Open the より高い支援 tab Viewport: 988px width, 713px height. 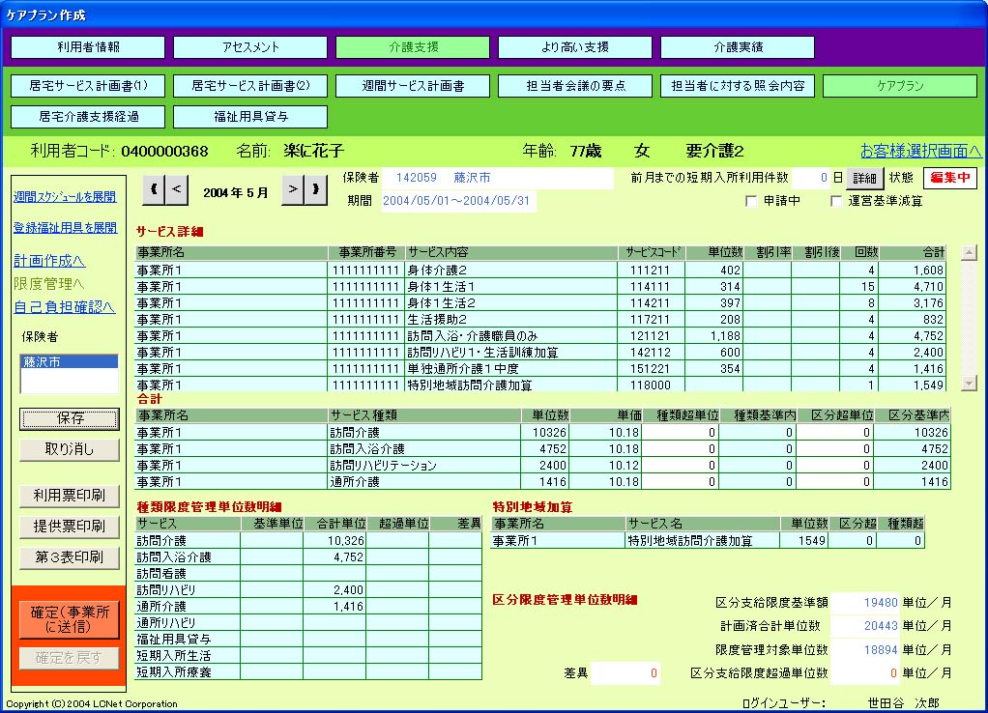click(575, 47)
